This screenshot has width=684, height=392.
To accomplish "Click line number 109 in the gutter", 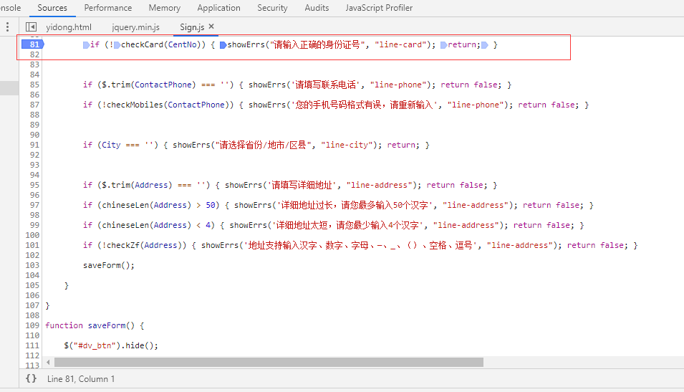I will tap(32, 325).
